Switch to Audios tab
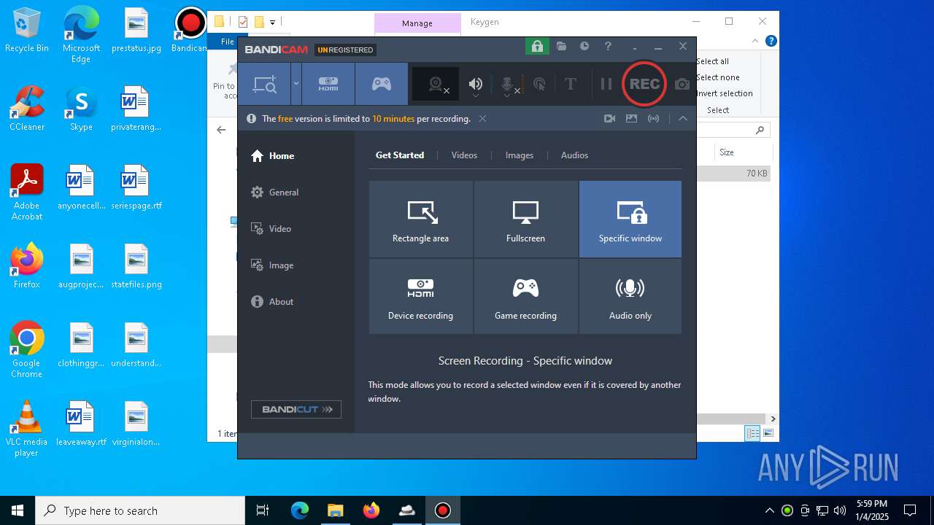The image size is (934, 525). pyautogui.click(x=574, y=155)
